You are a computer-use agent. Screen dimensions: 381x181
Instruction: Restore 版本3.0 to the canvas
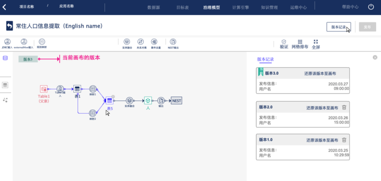point(320,74)
